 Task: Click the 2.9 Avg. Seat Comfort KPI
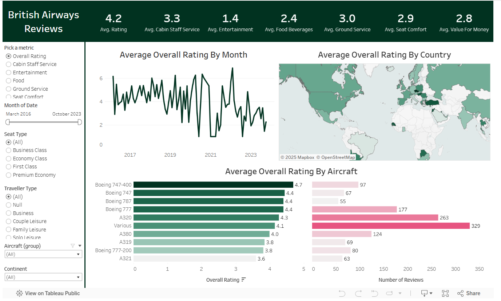(x=406, y=23)
